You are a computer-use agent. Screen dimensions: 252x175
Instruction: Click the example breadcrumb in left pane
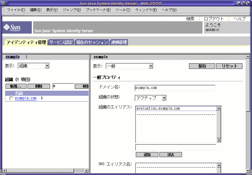pyautogui.click(x=13, y=57)
